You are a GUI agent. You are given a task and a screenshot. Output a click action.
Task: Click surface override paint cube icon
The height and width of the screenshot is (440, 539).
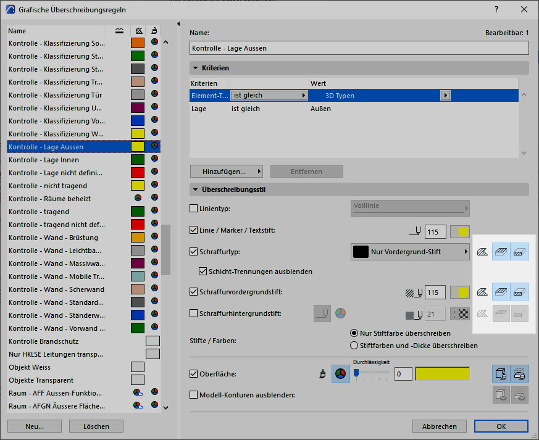click(501, 374)
